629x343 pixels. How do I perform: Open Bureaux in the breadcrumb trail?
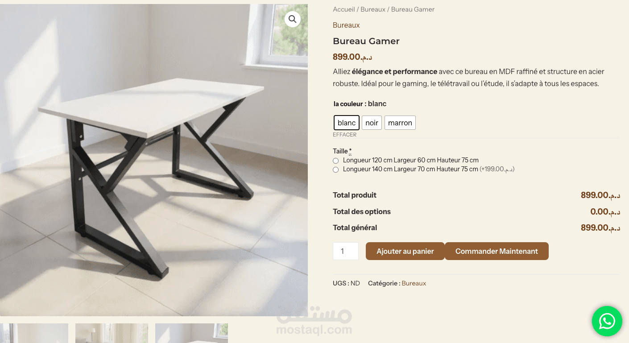pos(373,9)
